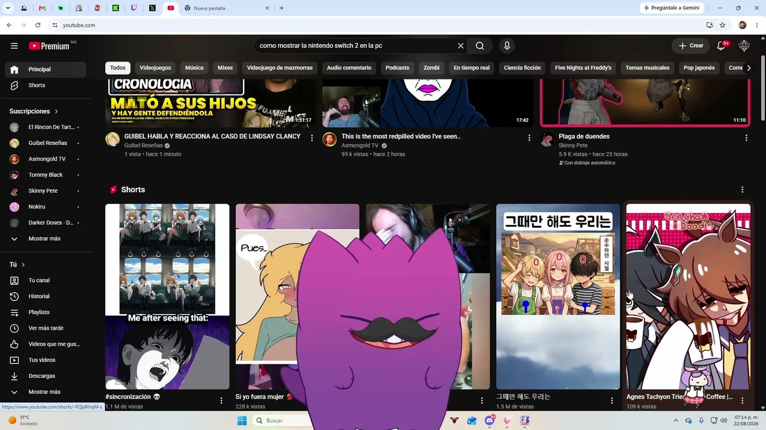Open options for Plaga de duendes video
This screenshot has height=430, width=766.
pyautogui.click(x=746, y=137)
